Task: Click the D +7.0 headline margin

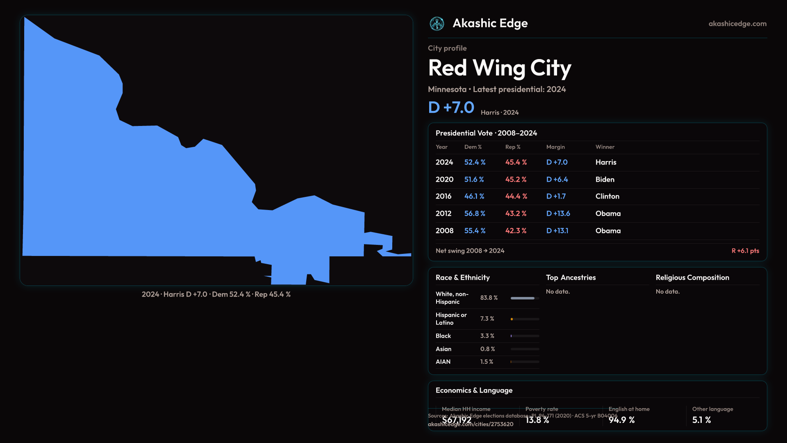Action: click(451, 107)
